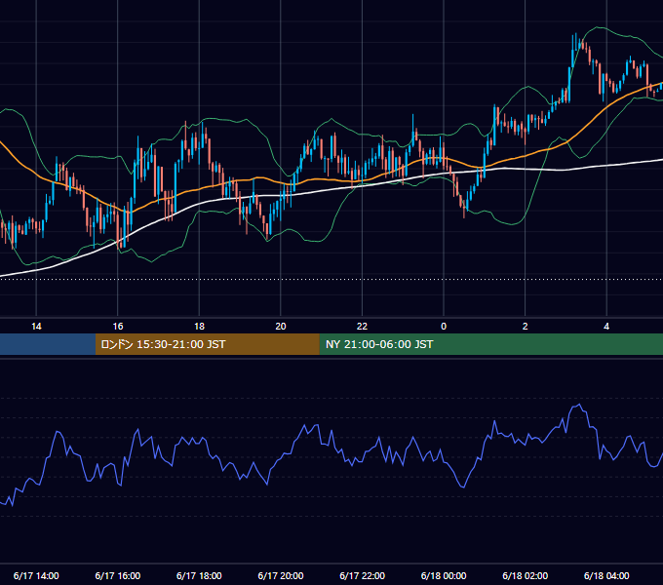Click the 6/18 00:00 date label
Viewport: 663px width, 585px height.
point(444,575)
